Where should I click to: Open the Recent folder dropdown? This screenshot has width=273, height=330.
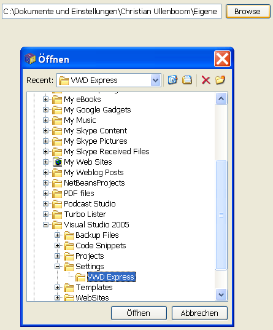[x=156, y=80]
